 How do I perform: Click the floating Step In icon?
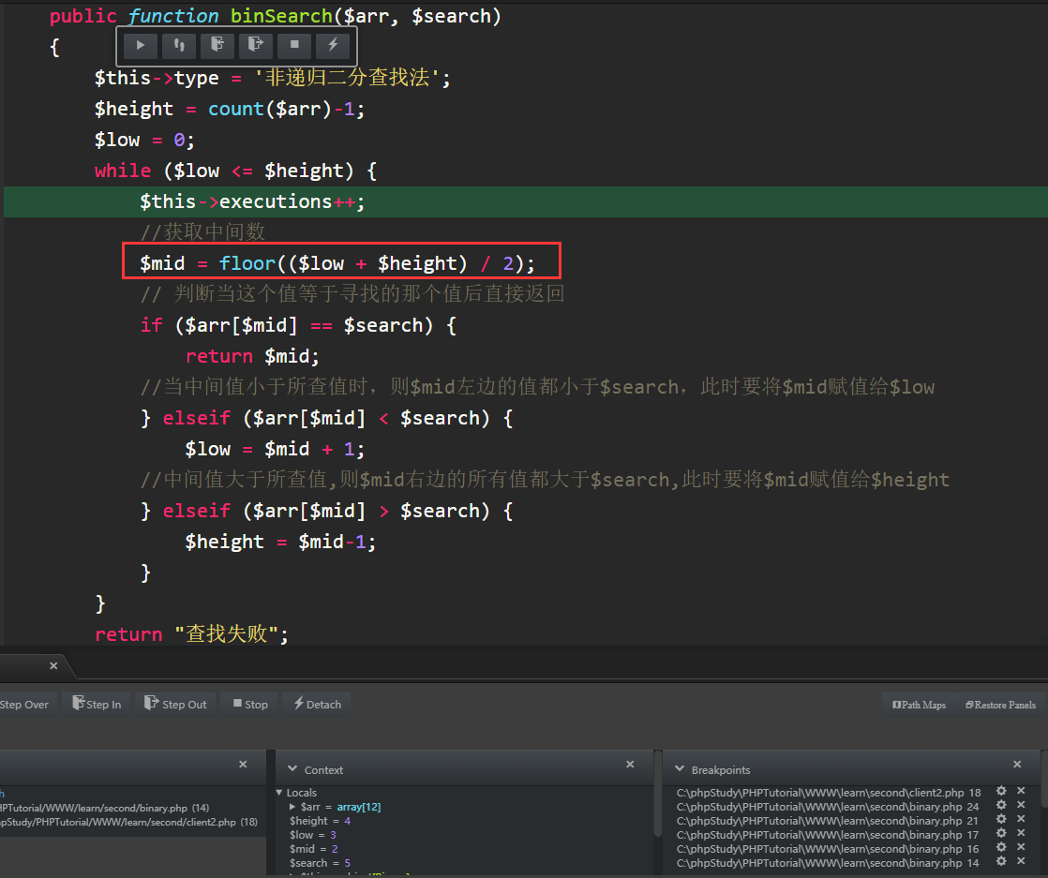pyautogui.click(x=217, y=45)
